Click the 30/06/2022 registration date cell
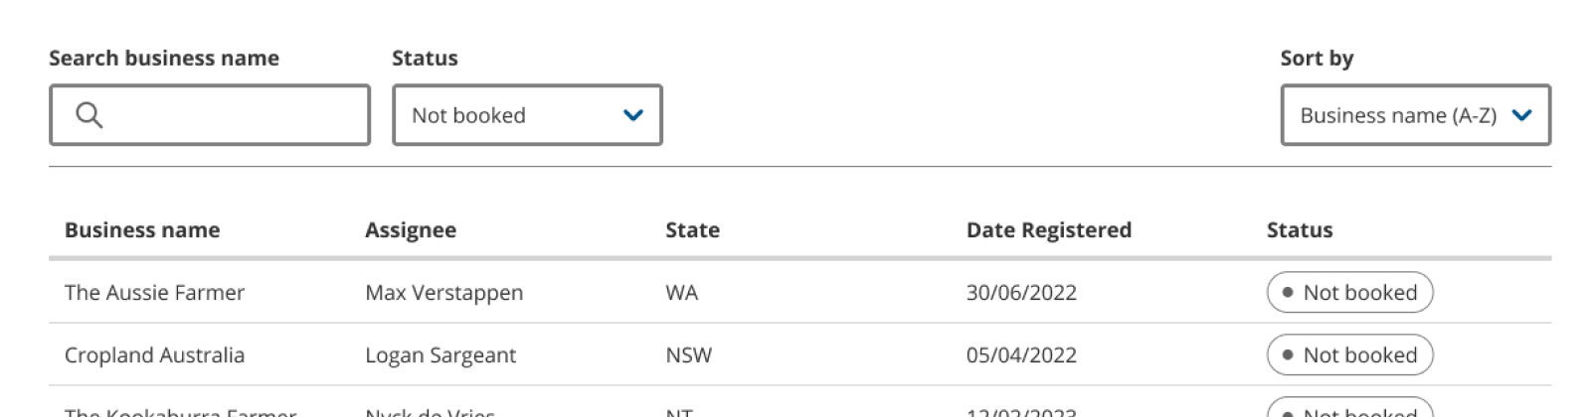The width and height of the screenshot is (1591, 417). click(x=1021, y=293)
